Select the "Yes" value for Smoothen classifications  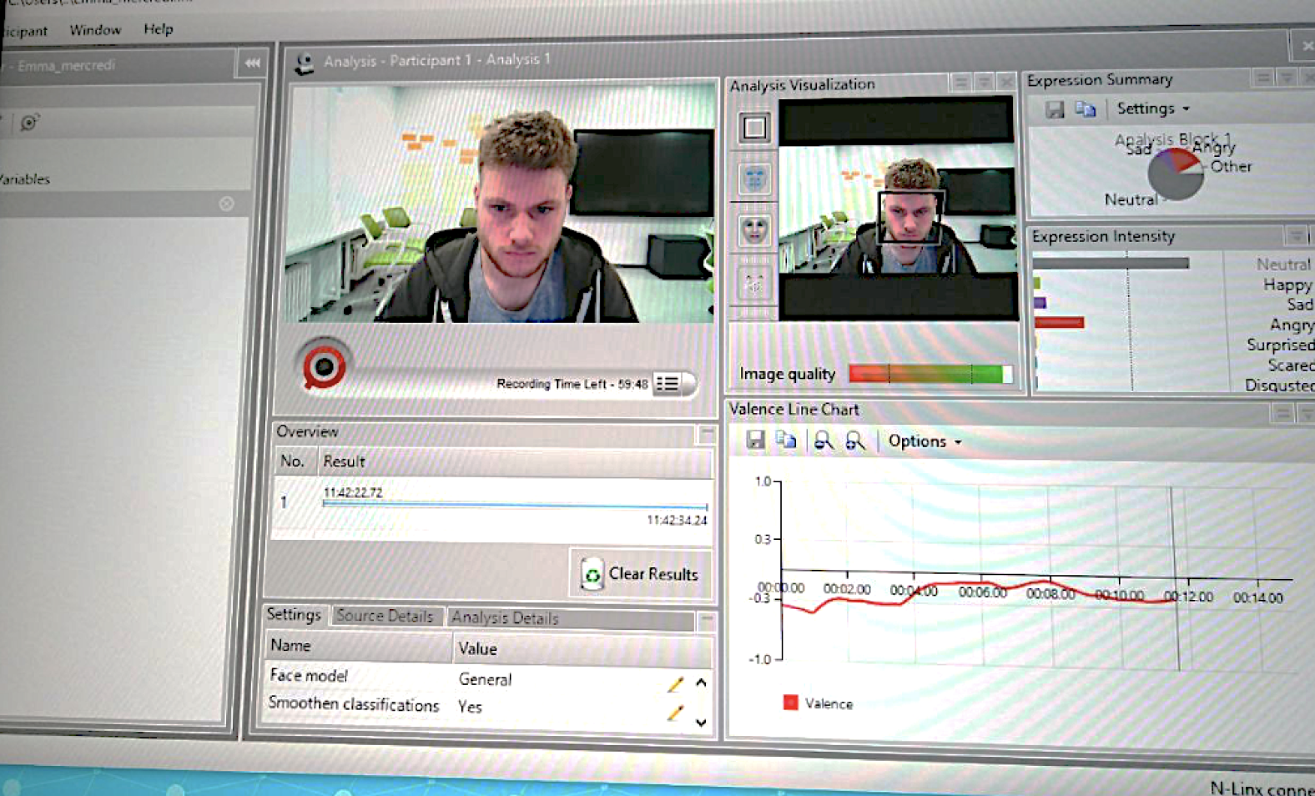(x=470, y=707)
